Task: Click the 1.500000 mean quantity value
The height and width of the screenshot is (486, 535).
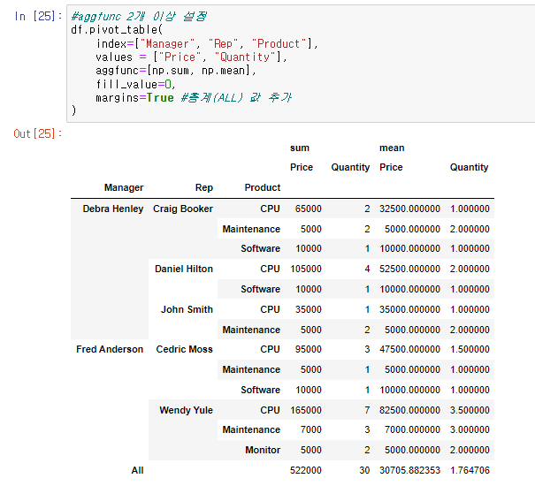Action: (x=470, y=349)
